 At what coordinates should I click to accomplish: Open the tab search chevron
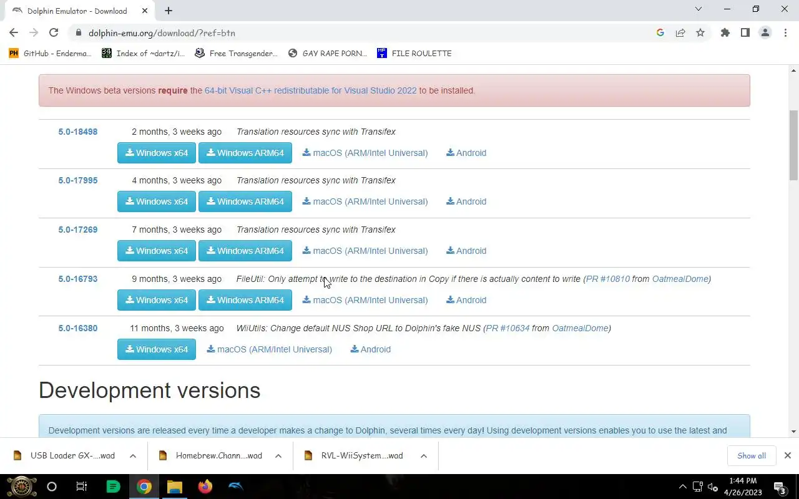click(699, 9)
